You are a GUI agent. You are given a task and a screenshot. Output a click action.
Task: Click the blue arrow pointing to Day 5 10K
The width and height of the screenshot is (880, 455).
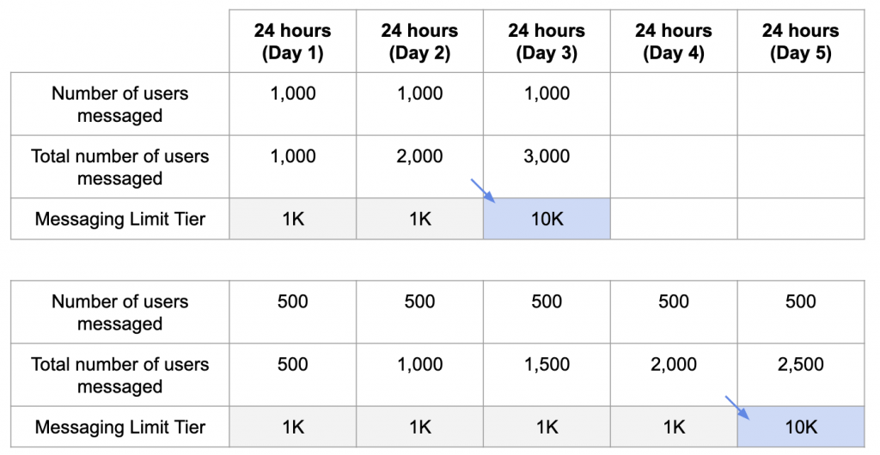pos(737,408)
